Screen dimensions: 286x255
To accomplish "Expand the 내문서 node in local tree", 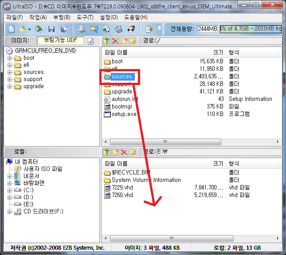I will pyautogui.click(x=9, y=176).
